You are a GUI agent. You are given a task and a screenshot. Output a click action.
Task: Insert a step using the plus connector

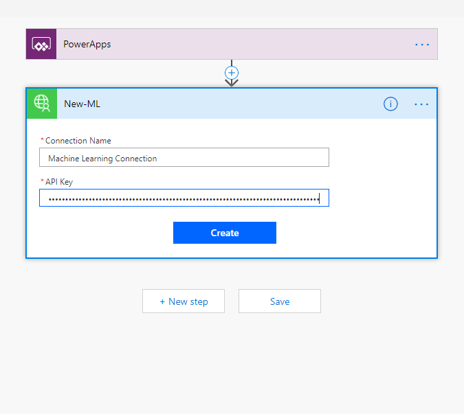click(x=232, y=72)
